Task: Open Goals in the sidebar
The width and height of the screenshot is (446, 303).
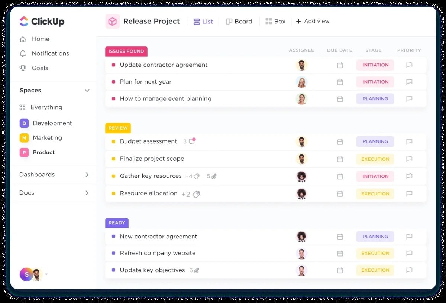Action: pyautogui.click(x=34, y=68)
